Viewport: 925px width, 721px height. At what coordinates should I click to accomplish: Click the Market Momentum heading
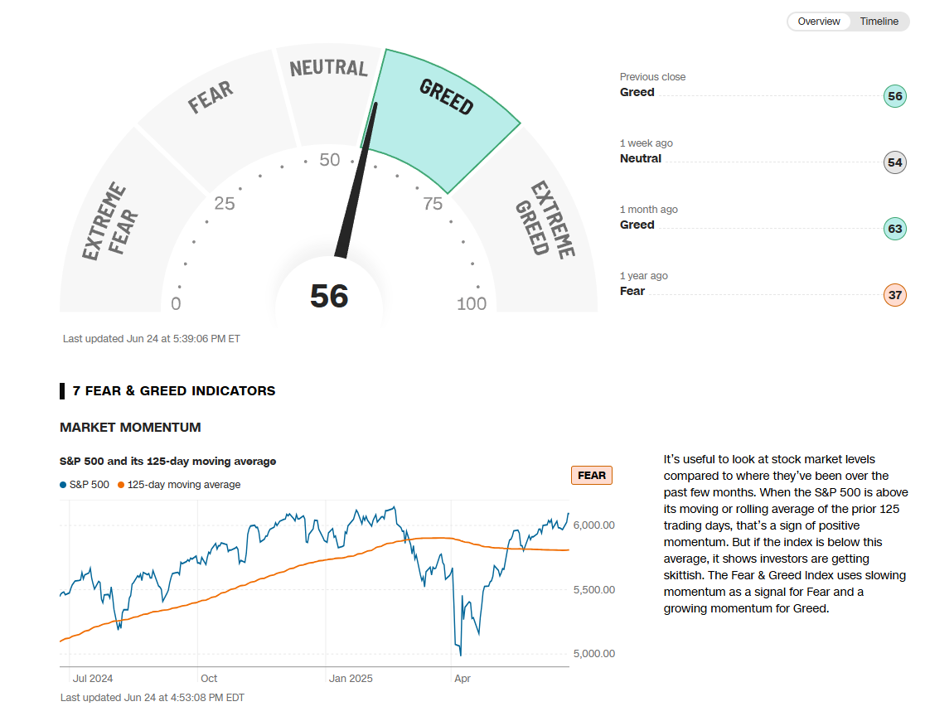point(130,428)
